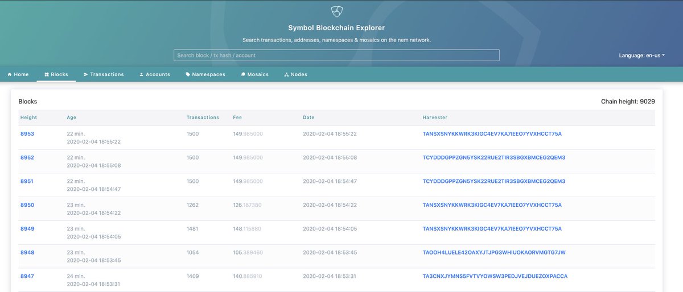The width and height of the screenshot is (683, 292).
Task: Click the Date column header
Action: pyautogui.click(x=308, y=118)
